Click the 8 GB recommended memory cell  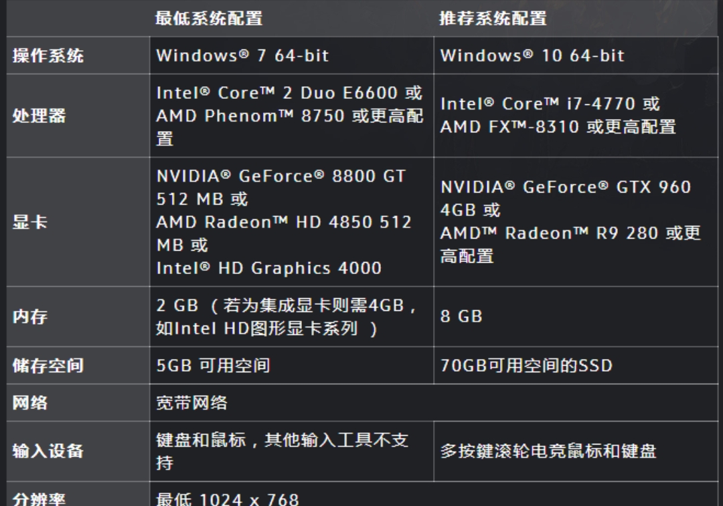coord(576,317)
